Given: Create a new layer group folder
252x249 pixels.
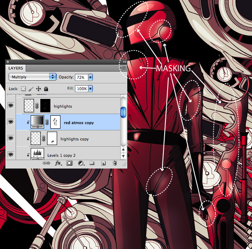Looking at the screenshot, I should click(92, 163).
